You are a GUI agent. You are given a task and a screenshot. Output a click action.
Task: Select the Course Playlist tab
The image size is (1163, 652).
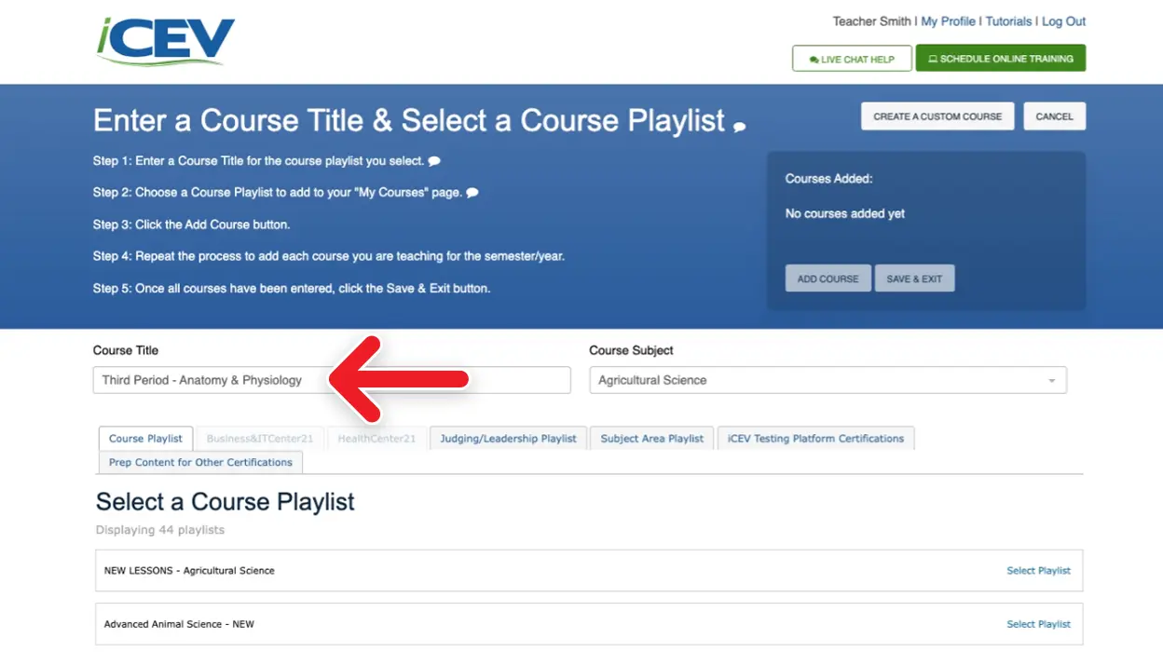click(x=145, y=439)
